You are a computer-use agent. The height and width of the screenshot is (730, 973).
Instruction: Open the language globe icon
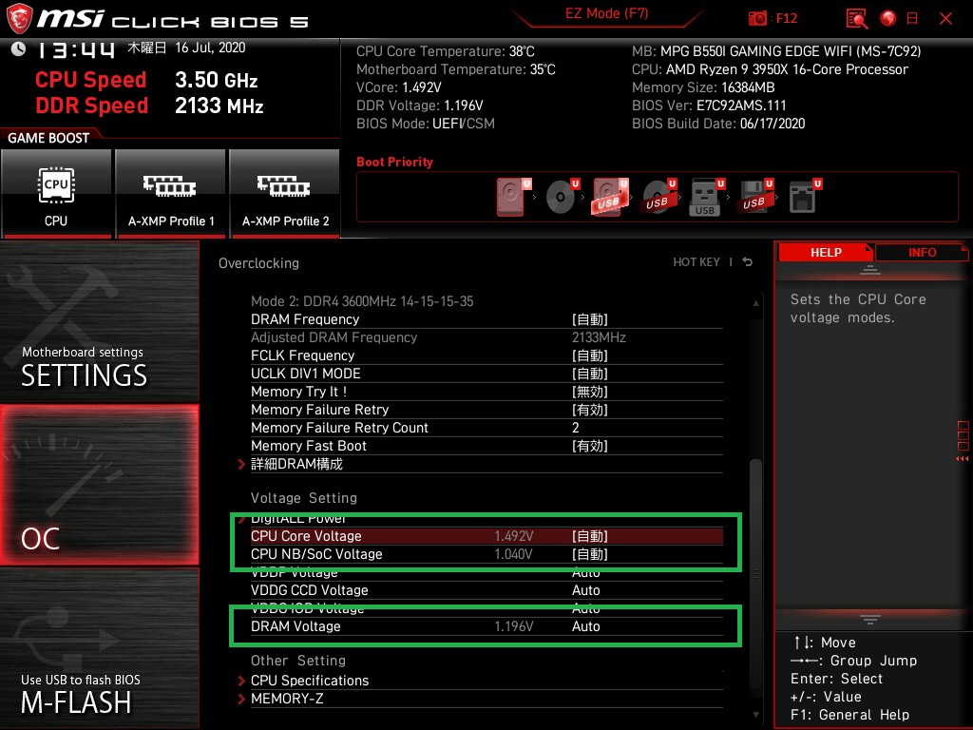[x=888, y=18]
